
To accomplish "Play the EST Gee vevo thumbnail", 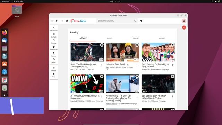I will click(158, 84).
